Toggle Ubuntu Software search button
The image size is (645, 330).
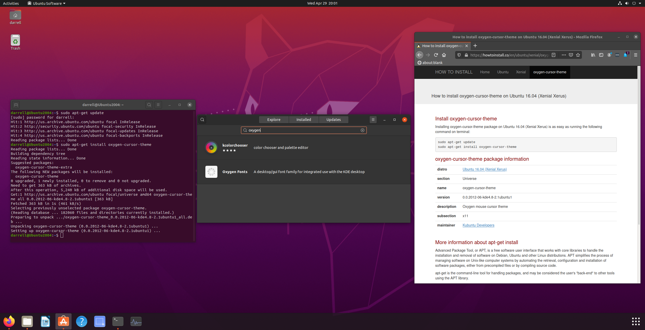coord(202,120)
